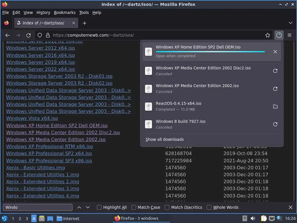Open the desktop start menu icon

[x=5, y=218]
